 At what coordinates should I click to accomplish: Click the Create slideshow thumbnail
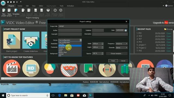31,40
